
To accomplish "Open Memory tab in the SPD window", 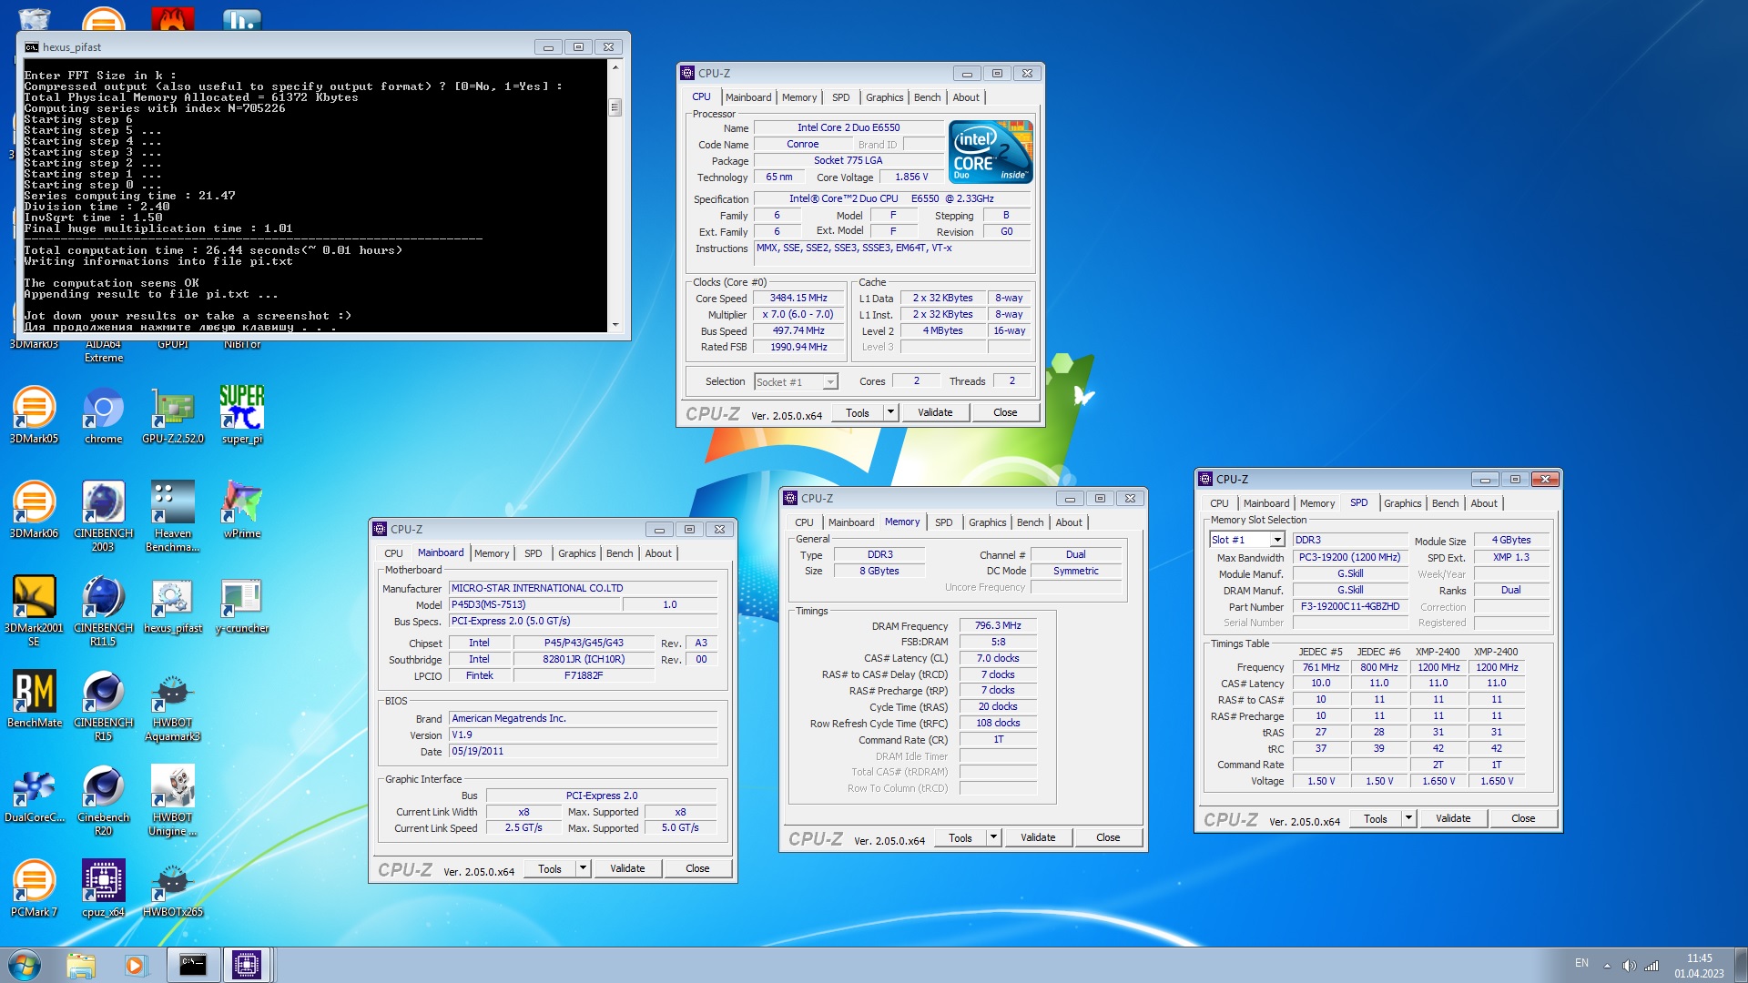I will click(x=1316, y=503).
